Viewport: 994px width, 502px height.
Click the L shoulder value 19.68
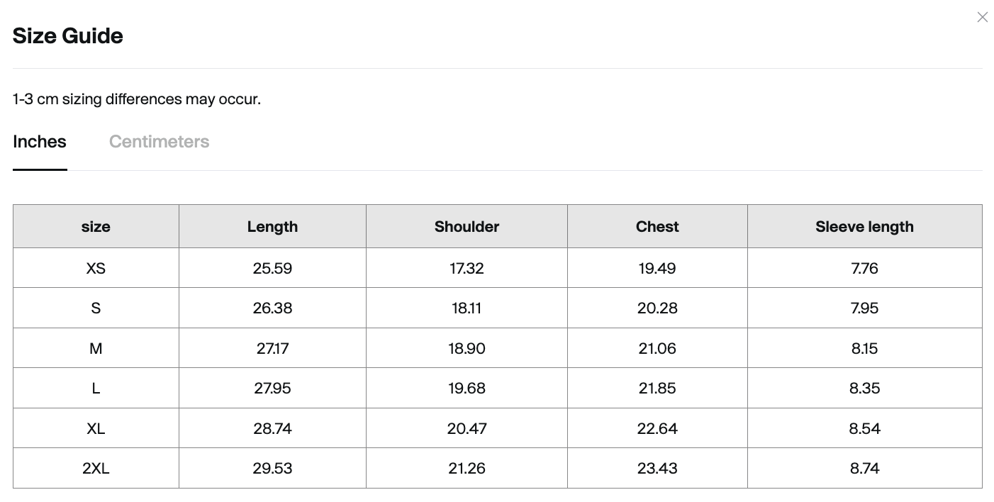tap(467, 389)
